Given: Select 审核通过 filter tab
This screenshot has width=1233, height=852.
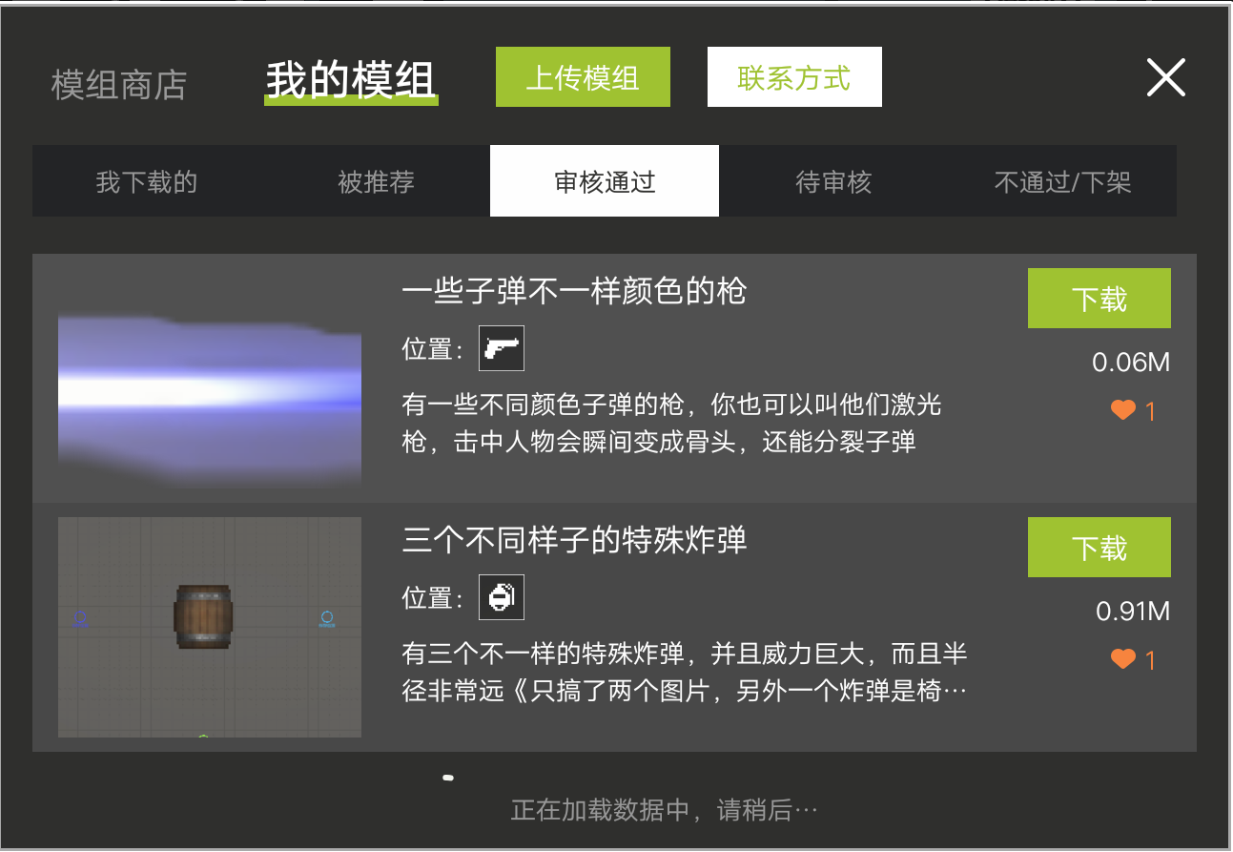Looking at the screenshot, I should 605,181.
